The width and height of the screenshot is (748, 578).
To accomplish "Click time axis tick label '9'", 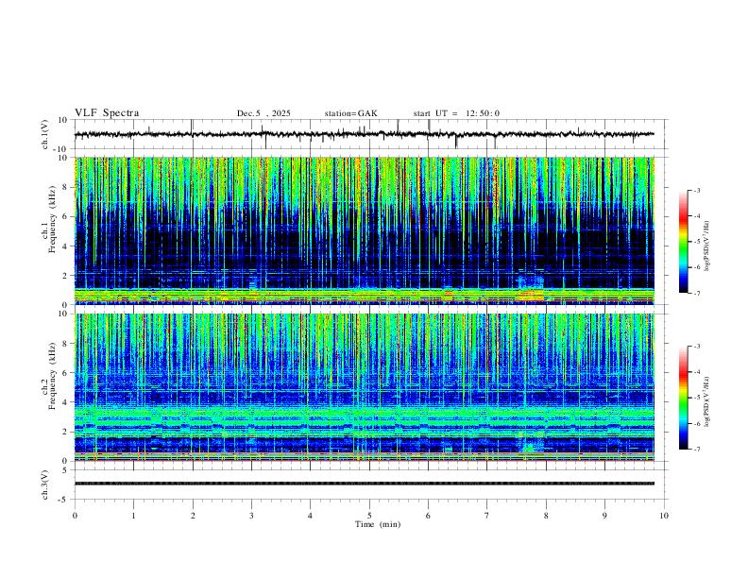I will point(604,516).
